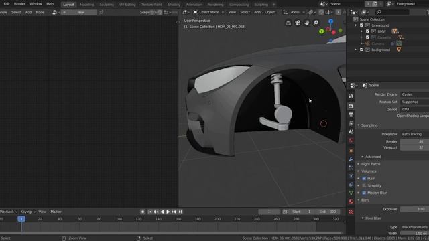Image resolution: width=429 pixels, height=241 pixels.
Task: Expand the Advanced subpanel
Action: (x=363, y=157)
